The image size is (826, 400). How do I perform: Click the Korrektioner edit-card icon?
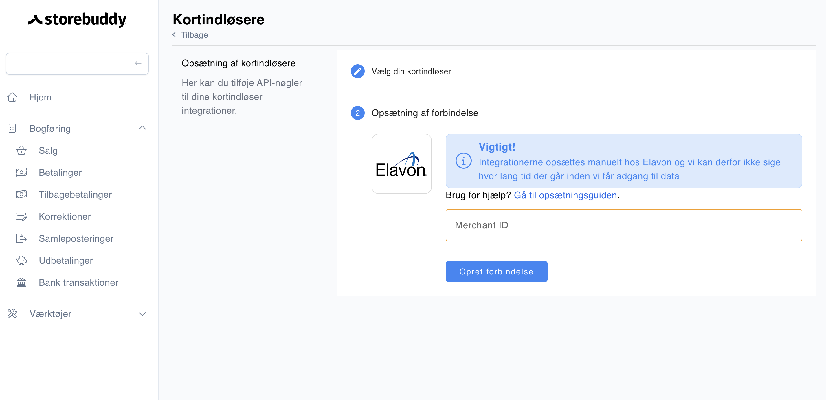pyautogui.click(x=21, y=216)
